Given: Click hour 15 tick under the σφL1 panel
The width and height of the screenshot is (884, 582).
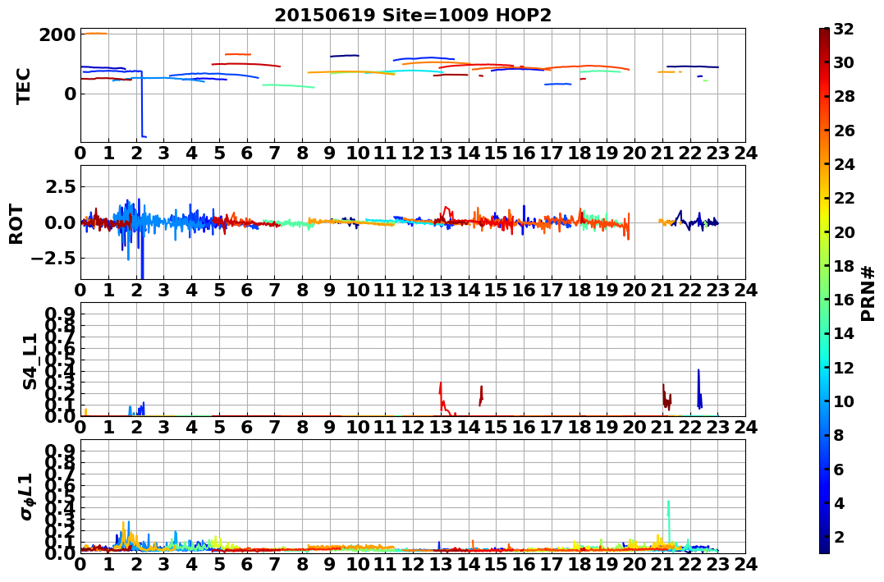Looking at the screenshot, I should [496, 565].
